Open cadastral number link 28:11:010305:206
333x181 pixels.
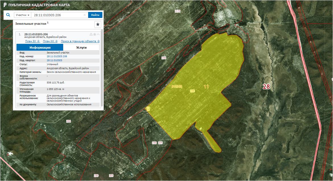(57, 56)
